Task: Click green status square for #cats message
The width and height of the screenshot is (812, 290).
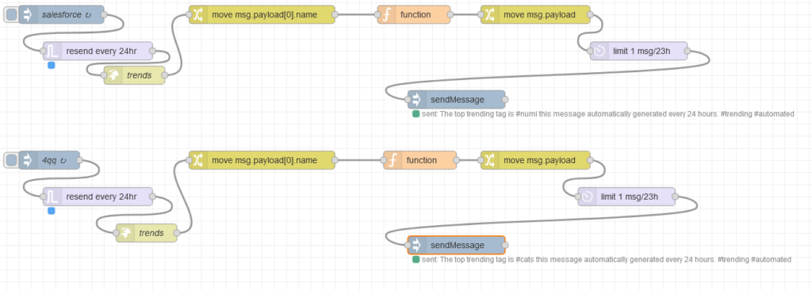Action: point(416,259)
